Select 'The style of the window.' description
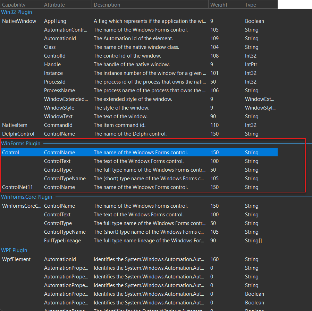Screen dimensions: 312x311 point(121,108)
